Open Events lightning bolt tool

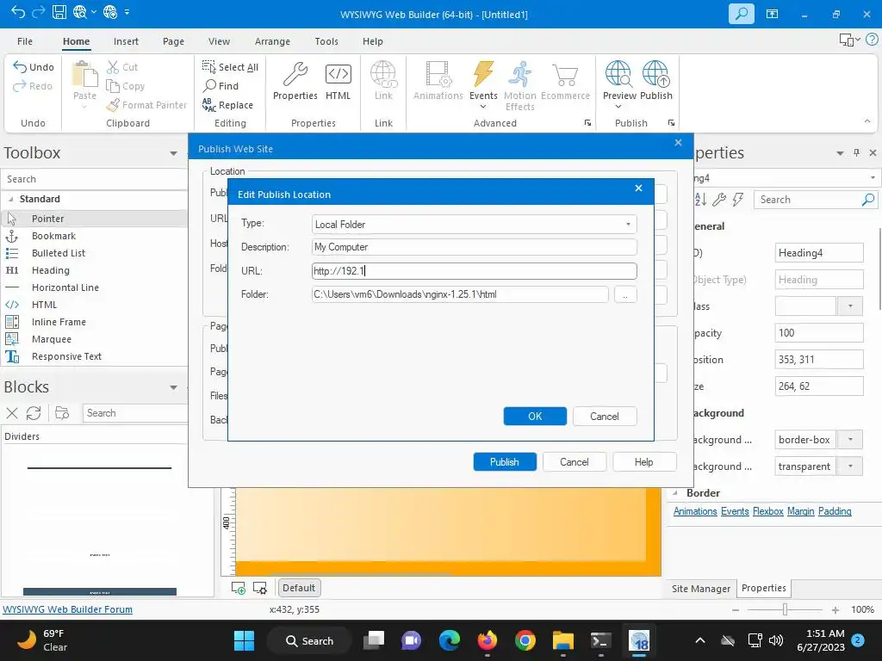click(x=483, y=84)
